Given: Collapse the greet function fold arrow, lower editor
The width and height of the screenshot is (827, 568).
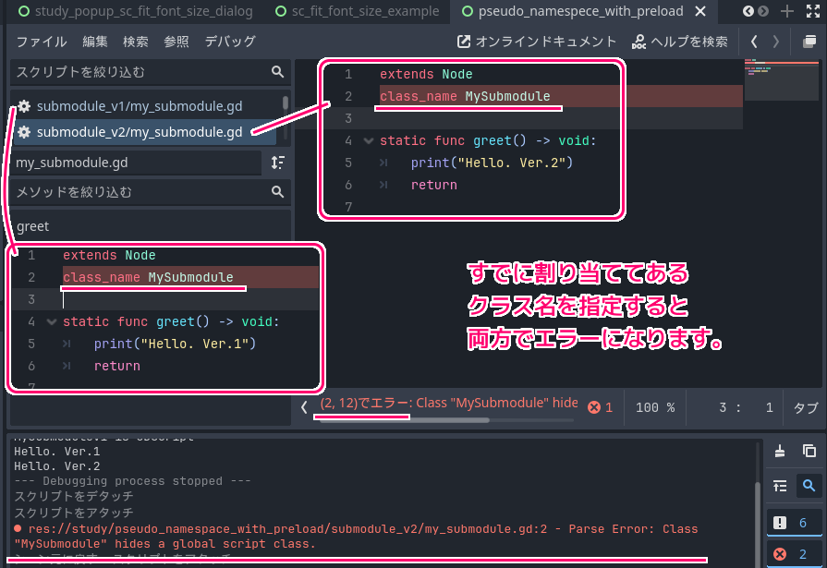Looking at the screenshot, I should 53,321.
